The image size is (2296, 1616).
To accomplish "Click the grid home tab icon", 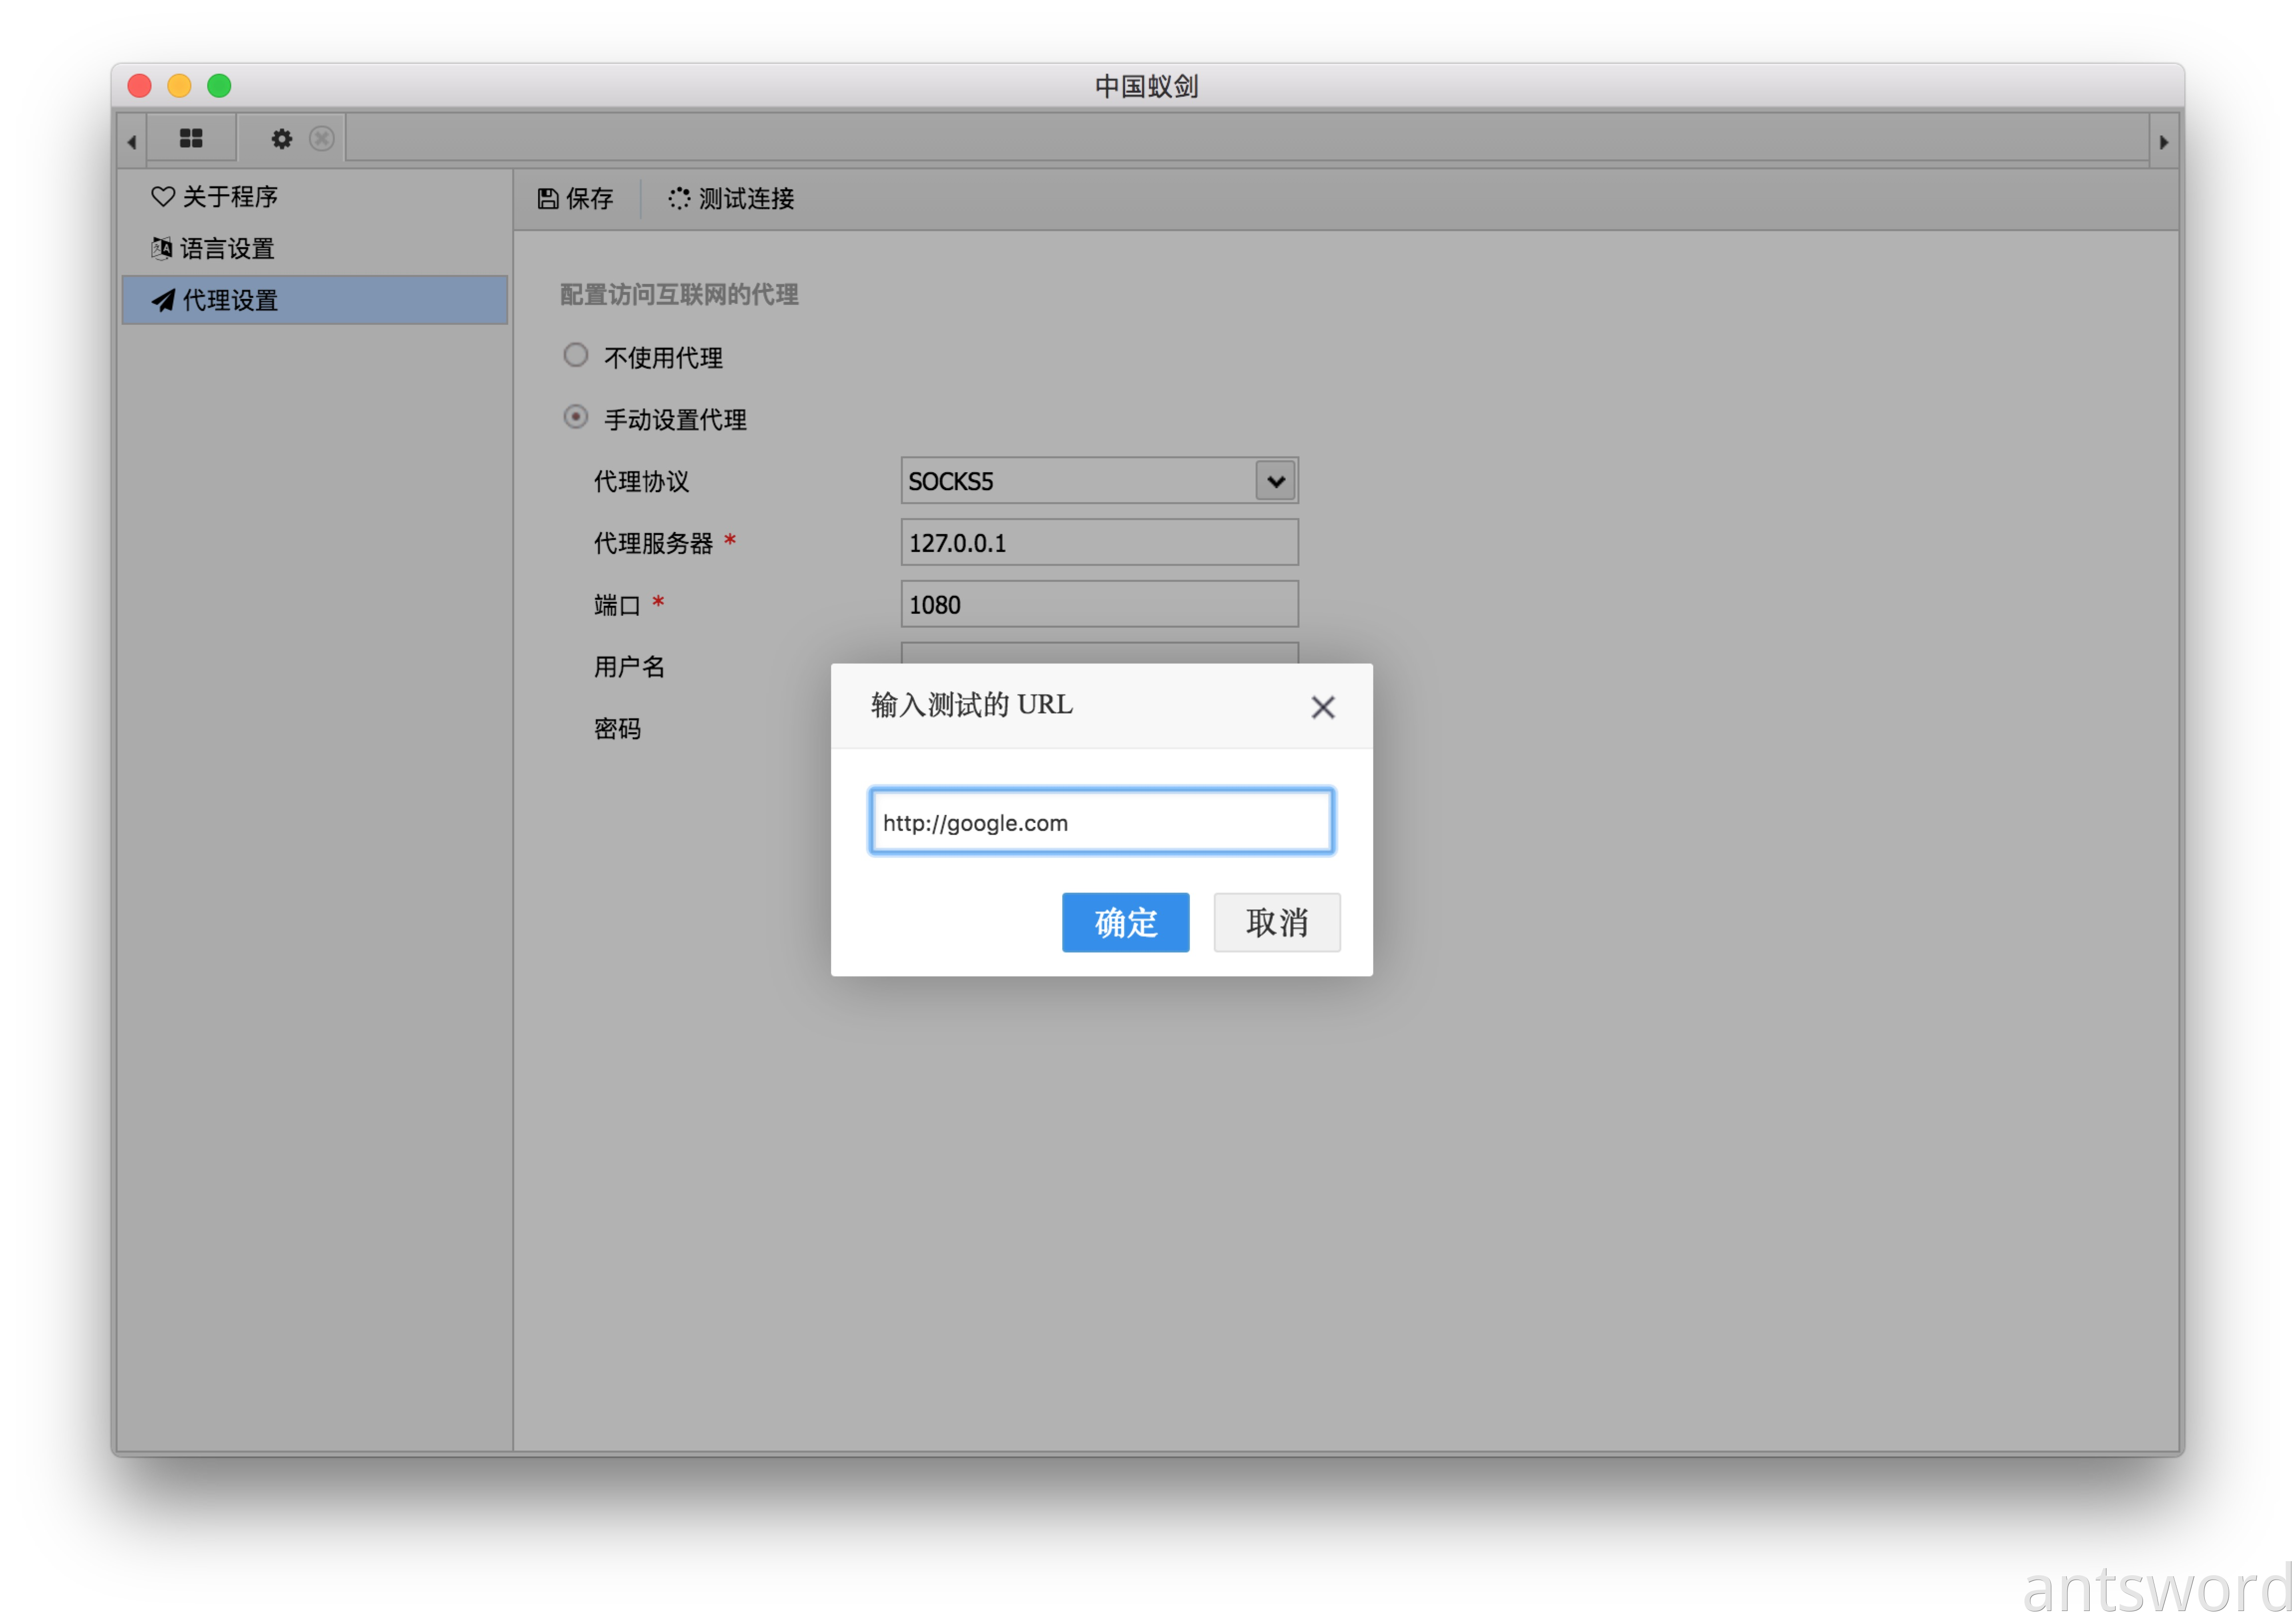I will tap(191, 139).
